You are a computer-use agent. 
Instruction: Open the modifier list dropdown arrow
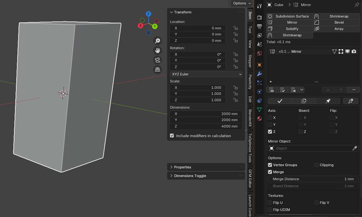point(302,90)
